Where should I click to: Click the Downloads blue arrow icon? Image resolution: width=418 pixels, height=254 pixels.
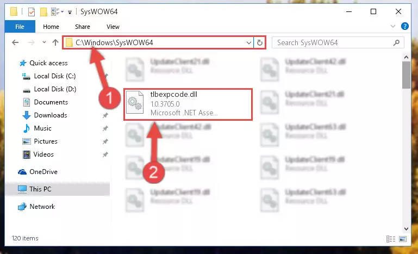27,115
